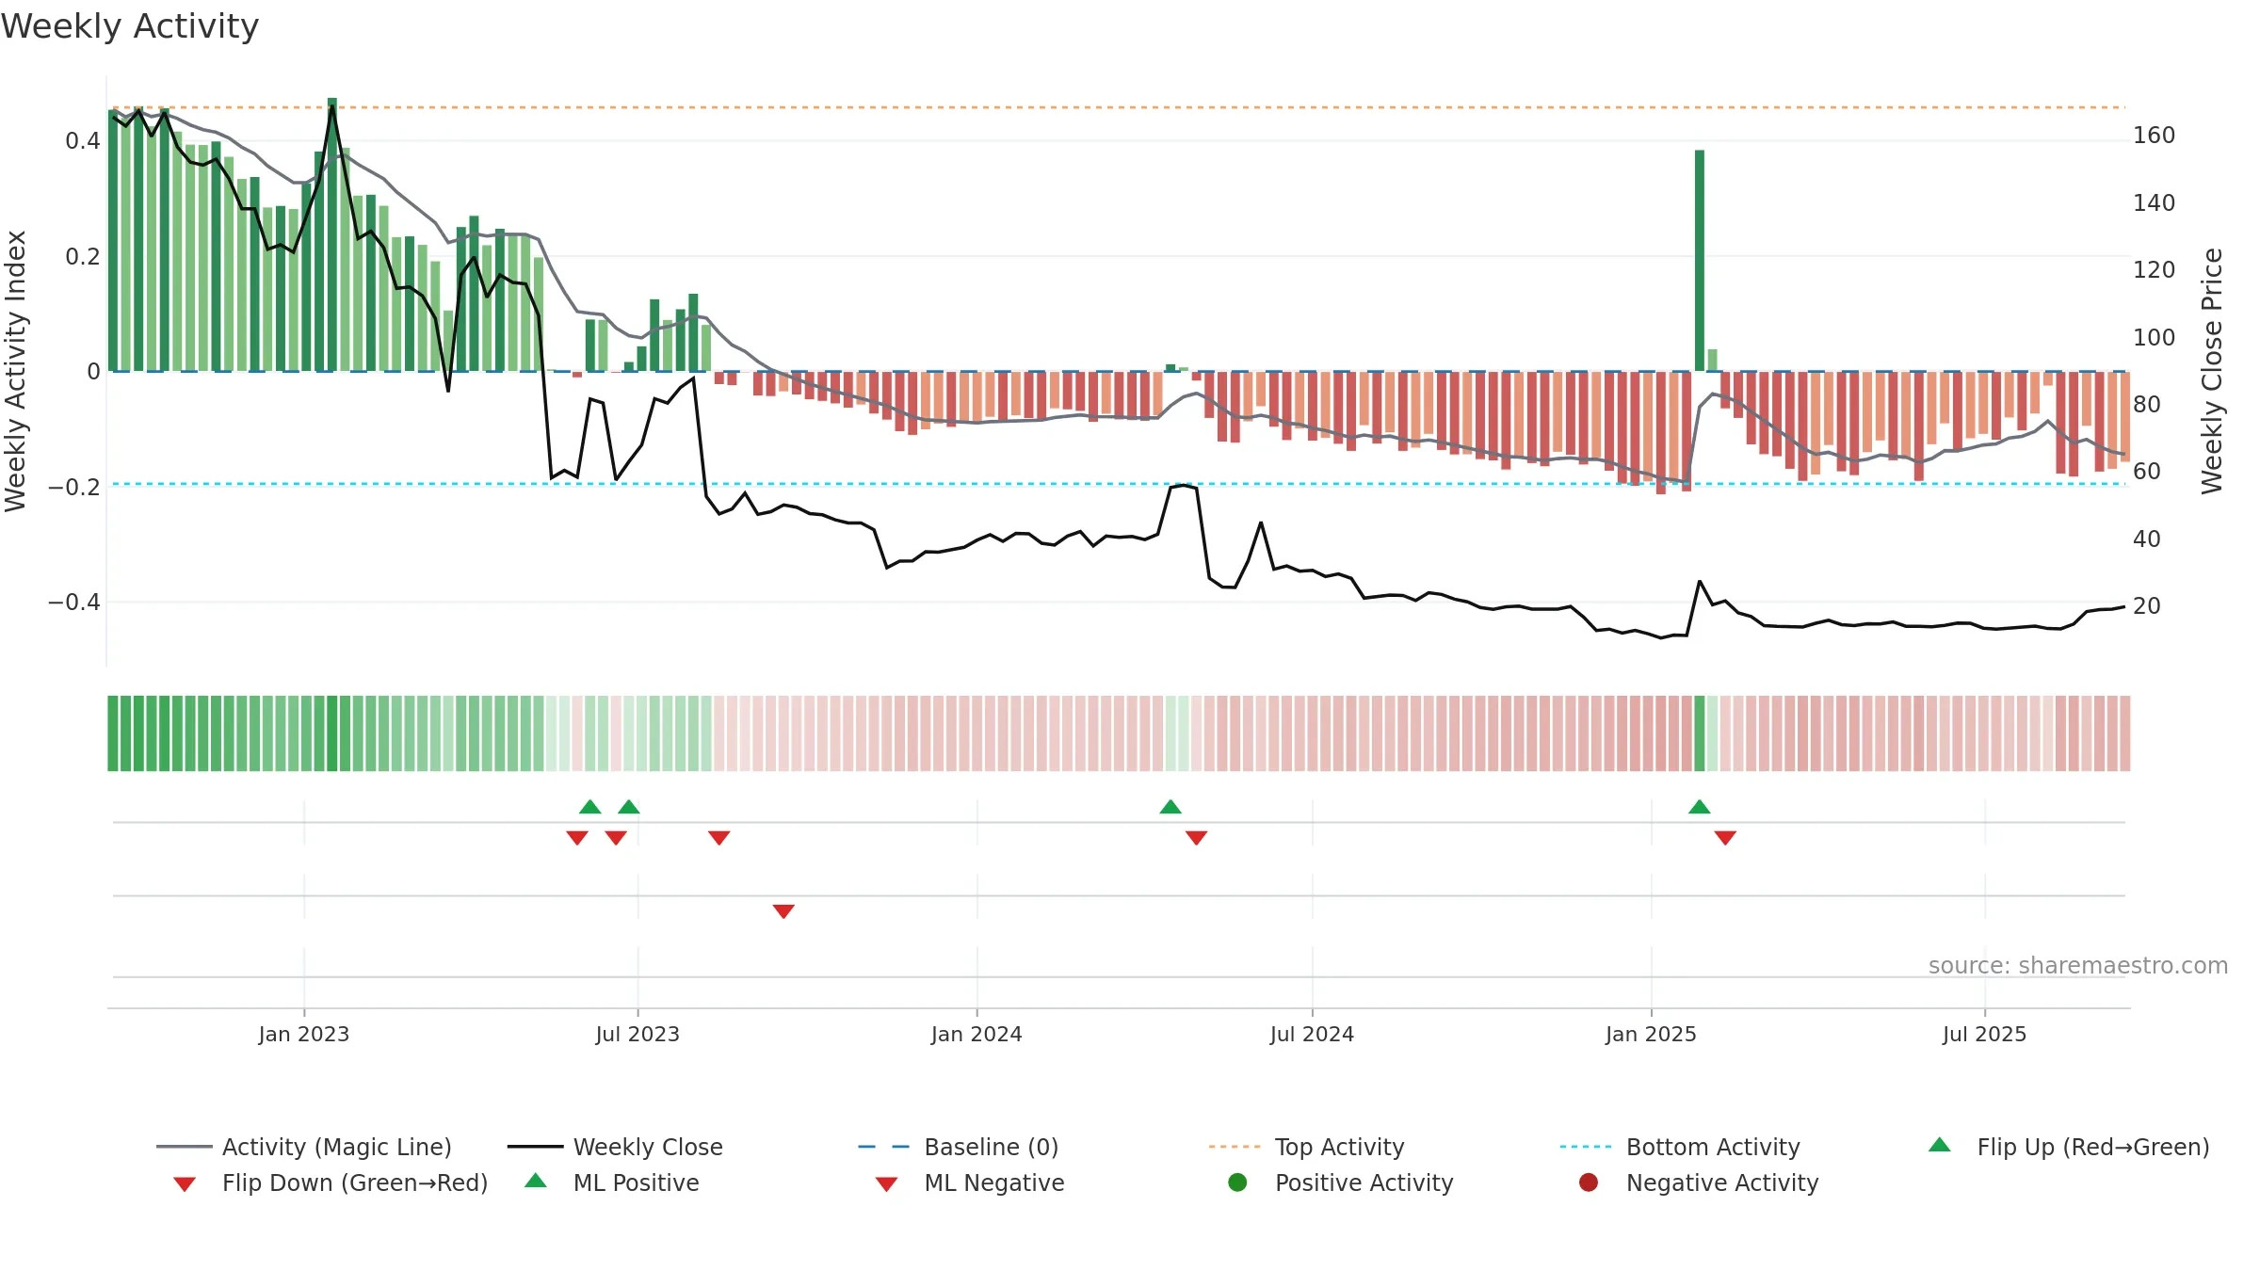Viewport: 2260px width, 1271px height.
Task: Click the source: sharemaestro.com text
Action: pyautogui.click(x=2078, y=966)
